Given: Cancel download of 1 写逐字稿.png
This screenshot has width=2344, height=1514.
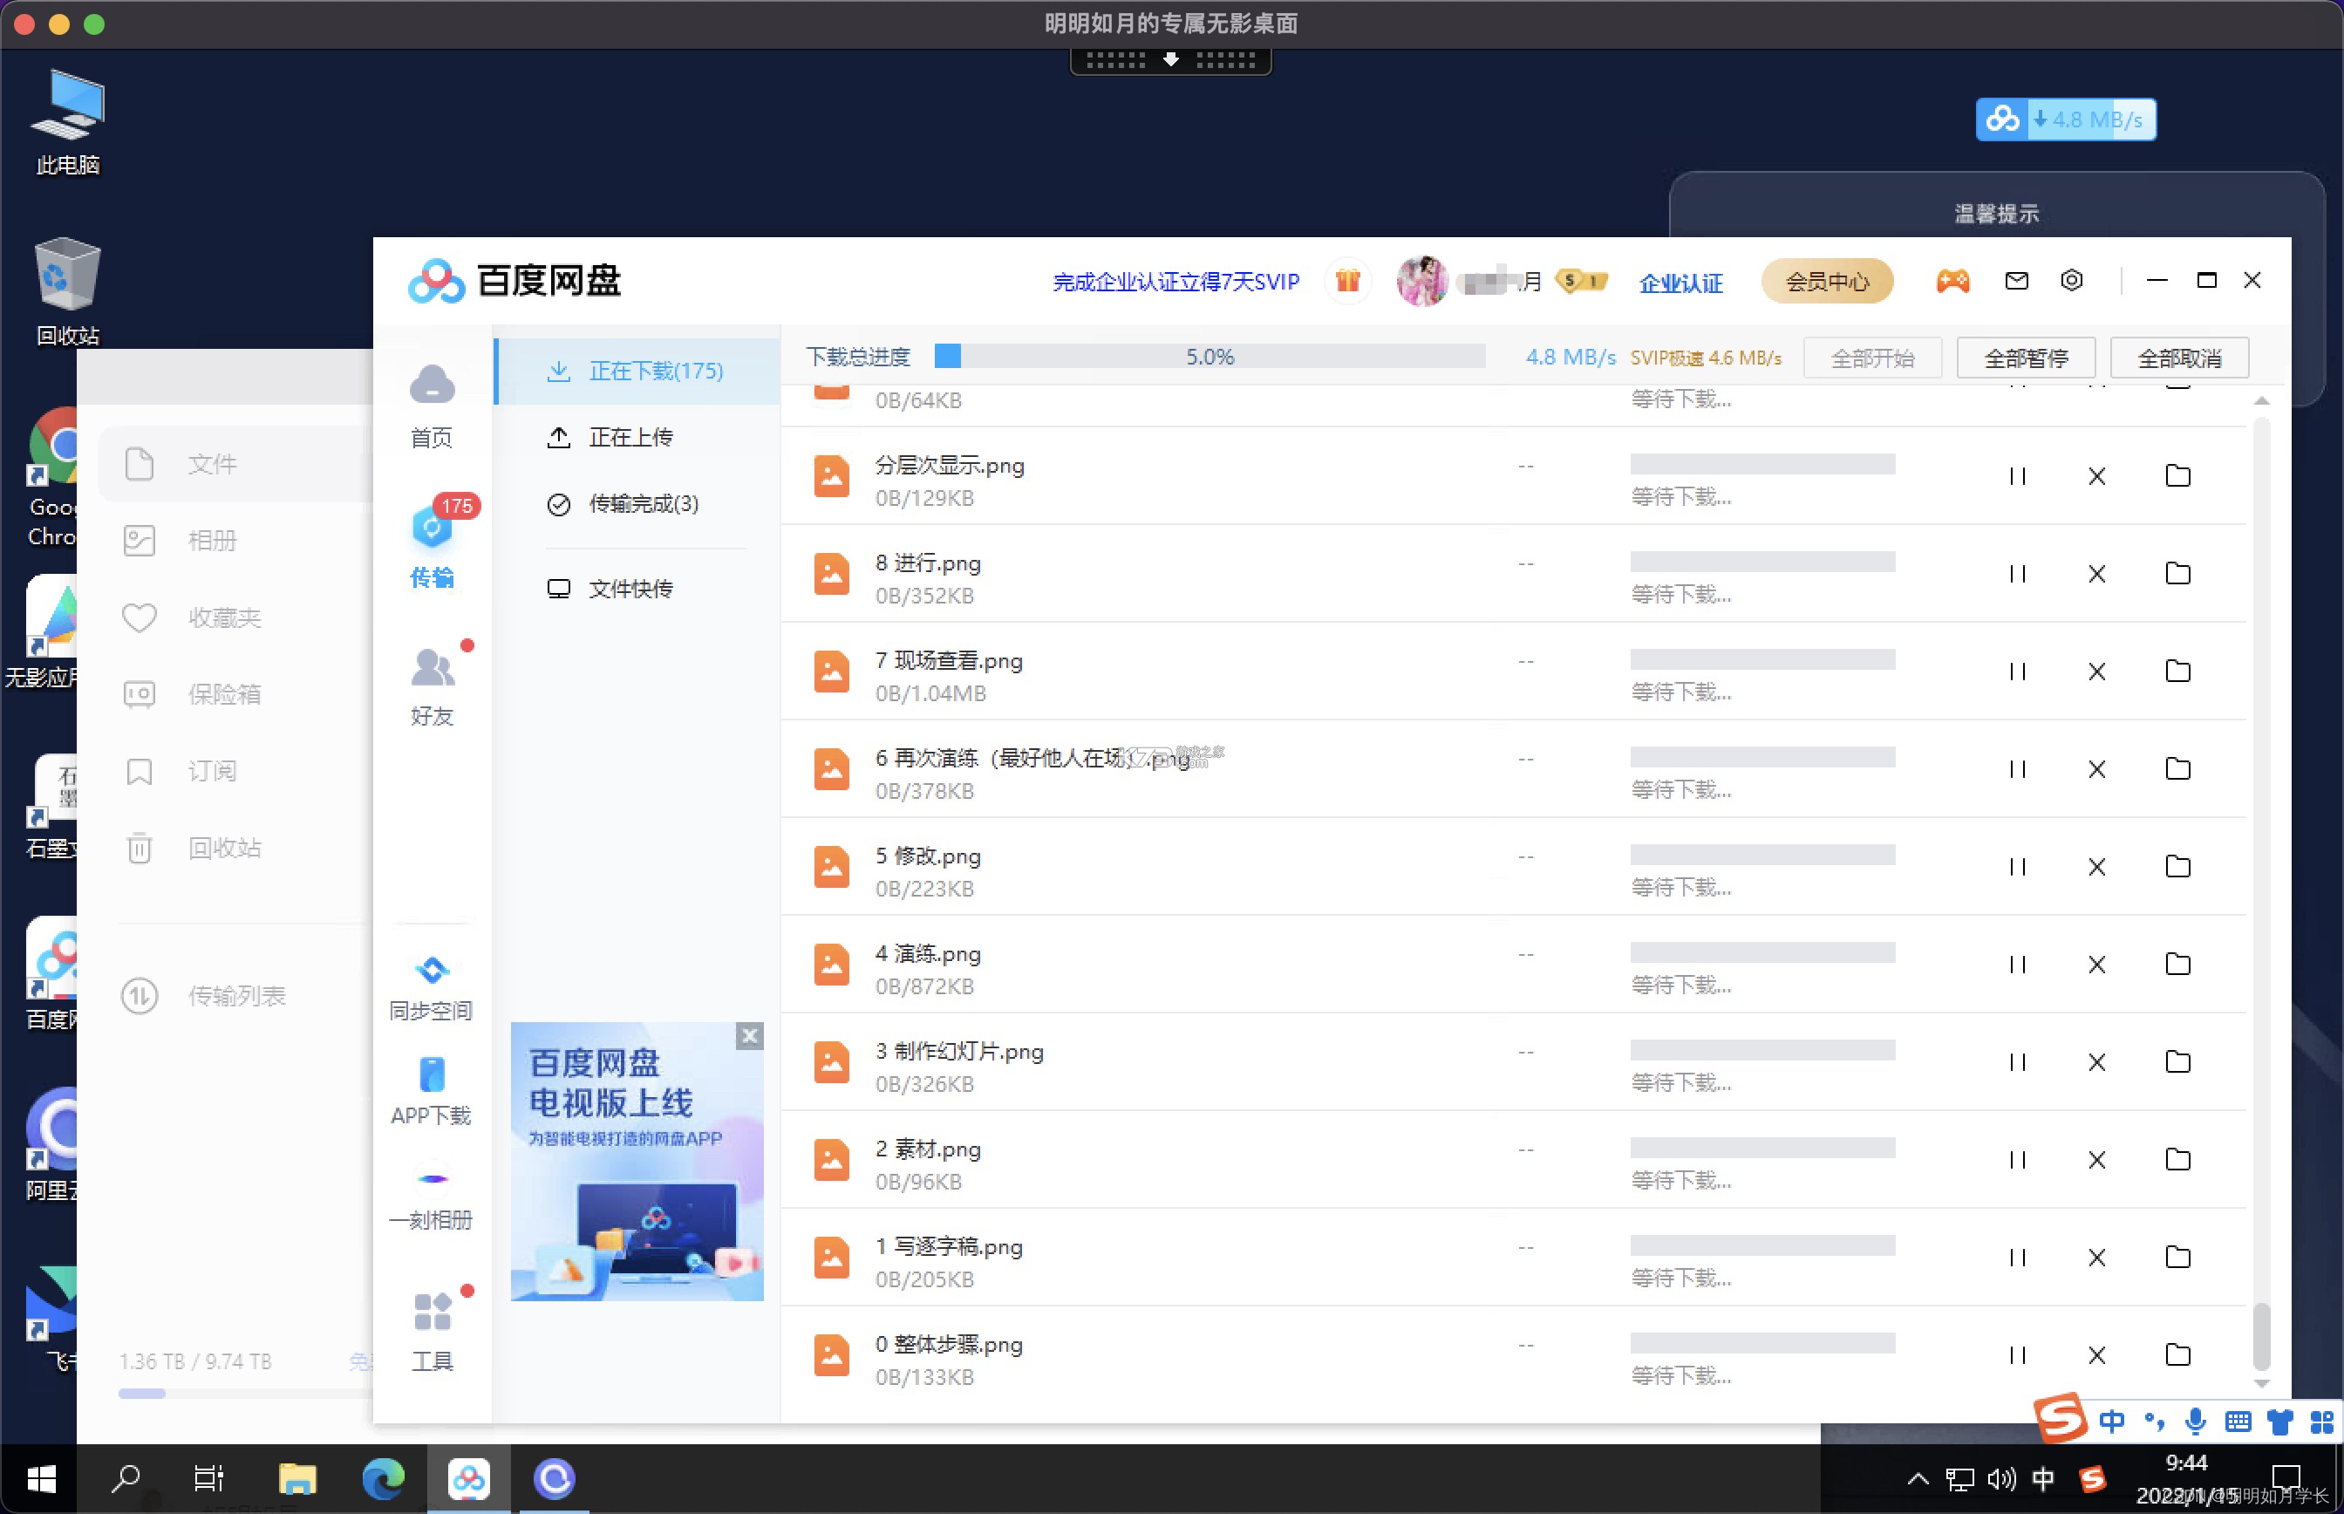Looking at the screenshot, I should (2096, 1258).
